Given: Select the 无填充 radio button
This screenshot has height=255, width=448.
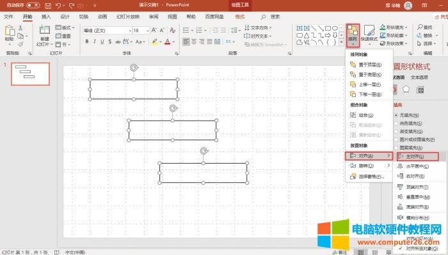Looking at the screenshot, I should (396, 115).
